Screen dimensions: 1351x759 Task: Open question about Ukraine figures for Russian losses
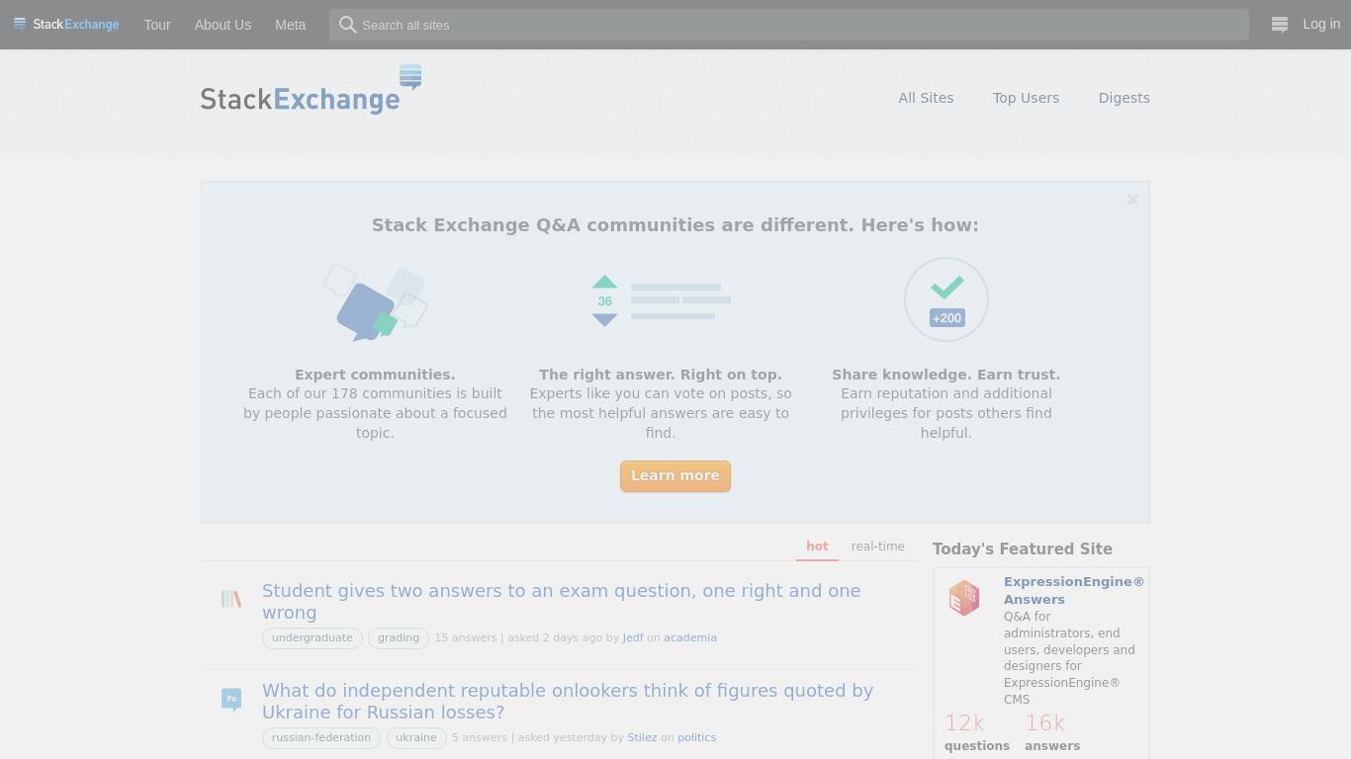pos(568,702)
